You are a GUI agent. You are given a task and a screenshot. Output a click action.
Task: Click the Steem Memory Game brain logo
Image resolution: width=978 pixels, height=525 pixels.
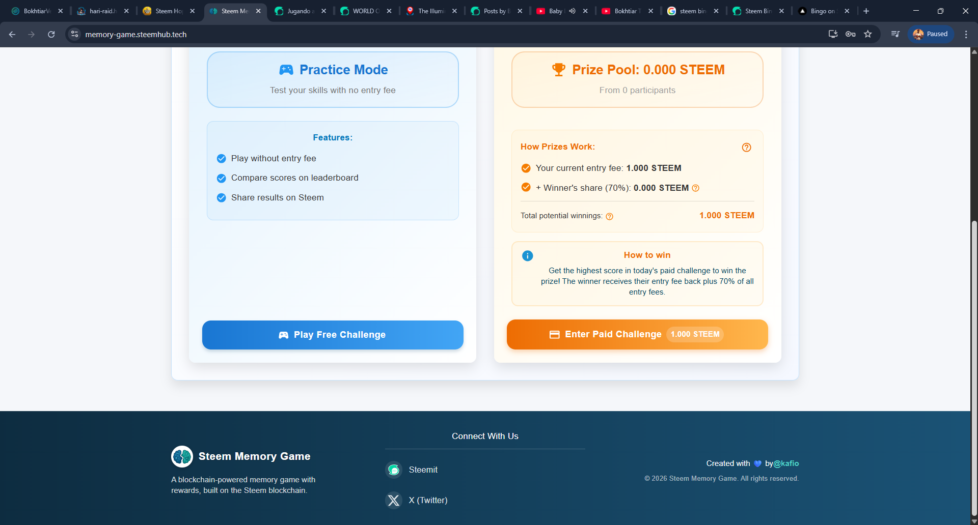[x=182, y=456]
